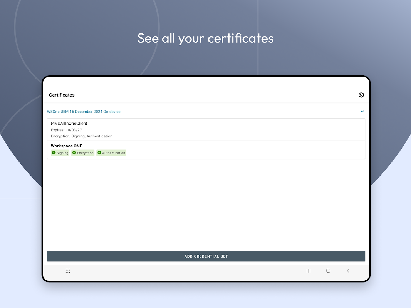Viewport: 411px width, 308px height.
Task: Open settings via the gear icon
Action: point(361,95)
